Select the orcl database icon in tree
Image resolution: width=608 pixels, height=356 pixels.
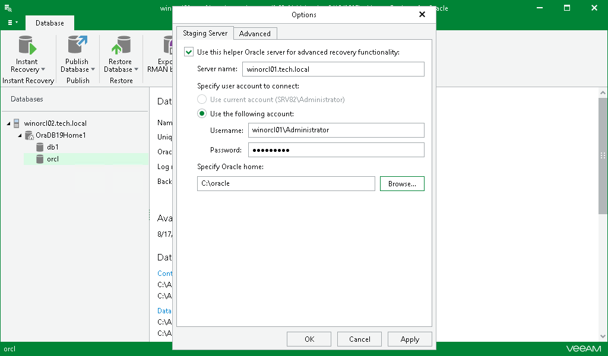(40, 159)
